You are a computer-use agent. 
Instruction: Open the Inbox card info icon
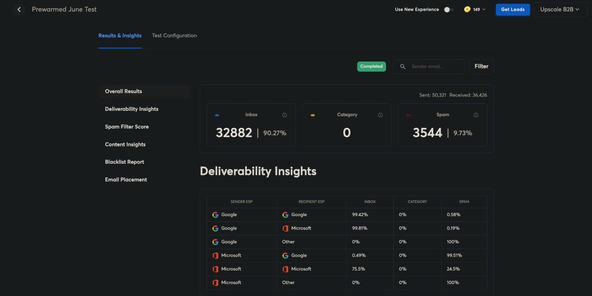pos(285,115)
